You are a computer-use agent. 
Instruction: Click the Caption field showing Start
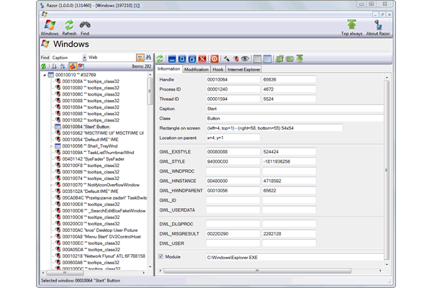pos(294,109)
